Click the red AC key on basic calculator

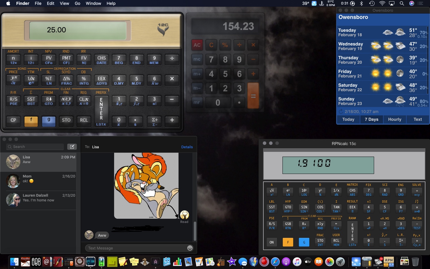tap(197, 45)
